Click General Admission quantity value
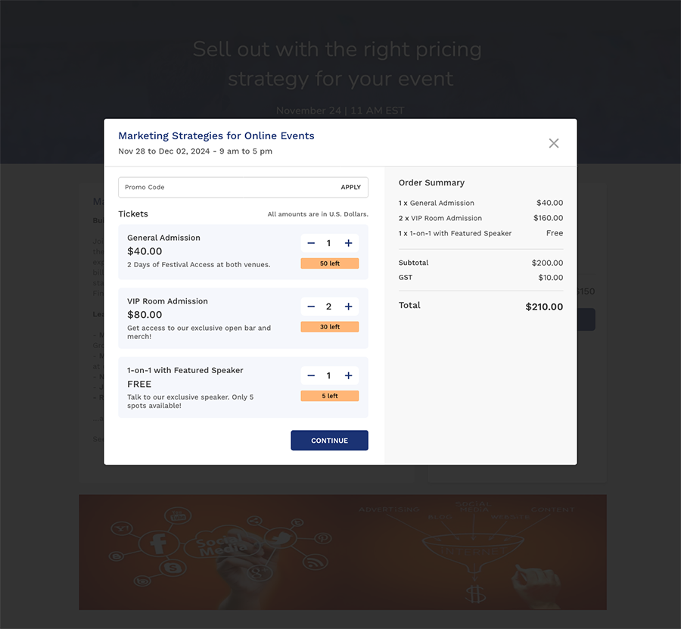Screen dimensions: 681x629 tap(328, 243)
